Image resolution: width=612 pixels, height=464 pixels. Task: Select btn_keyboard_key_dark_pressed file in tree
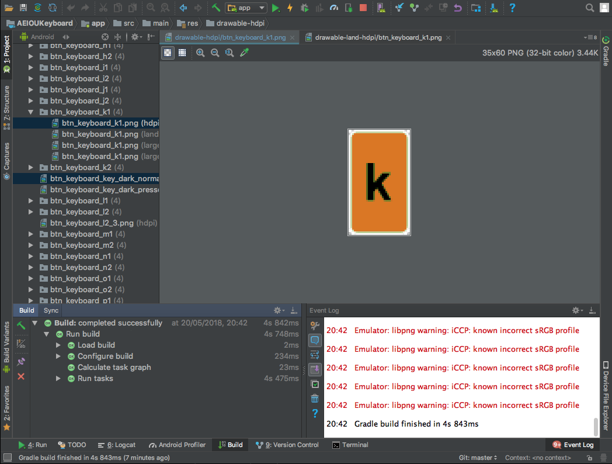coord(104,190)
